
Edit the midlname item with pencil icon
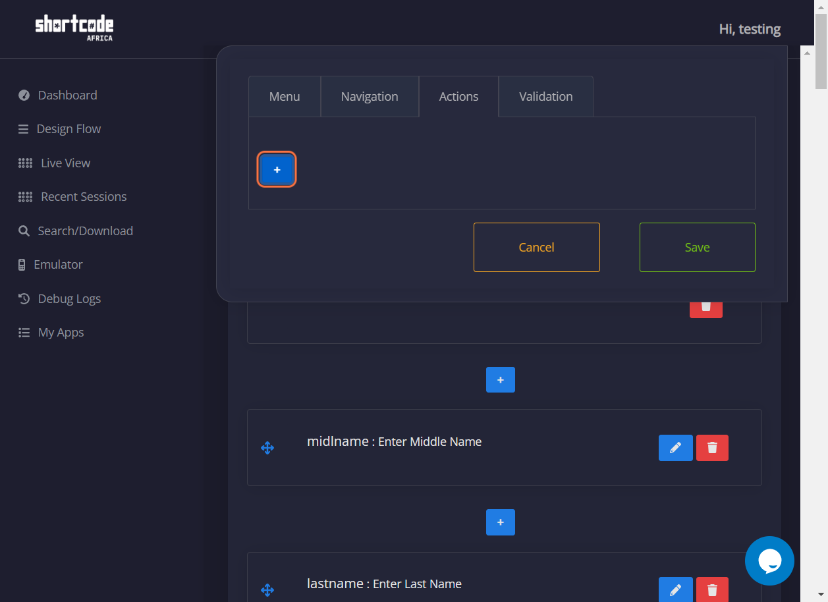[675, 448]
